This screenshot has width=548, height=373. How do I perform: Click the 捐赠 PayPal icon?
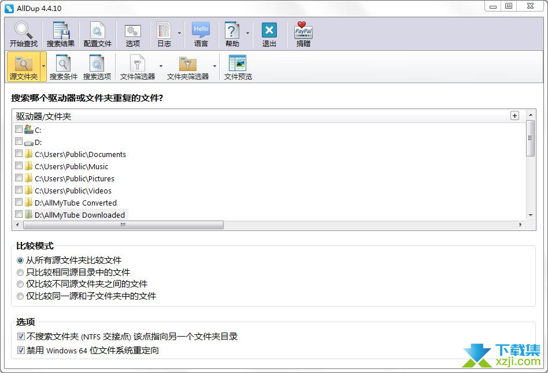coord(303,30)
